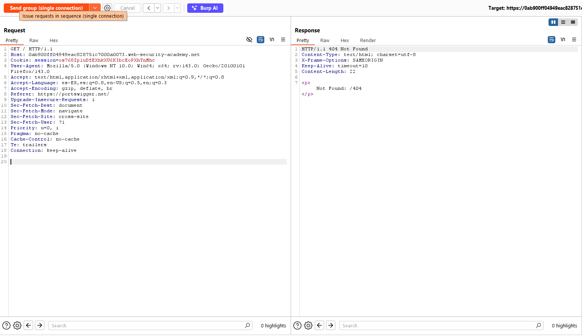
Task: Select side-by-side split layout view
Action: (553, 22)
